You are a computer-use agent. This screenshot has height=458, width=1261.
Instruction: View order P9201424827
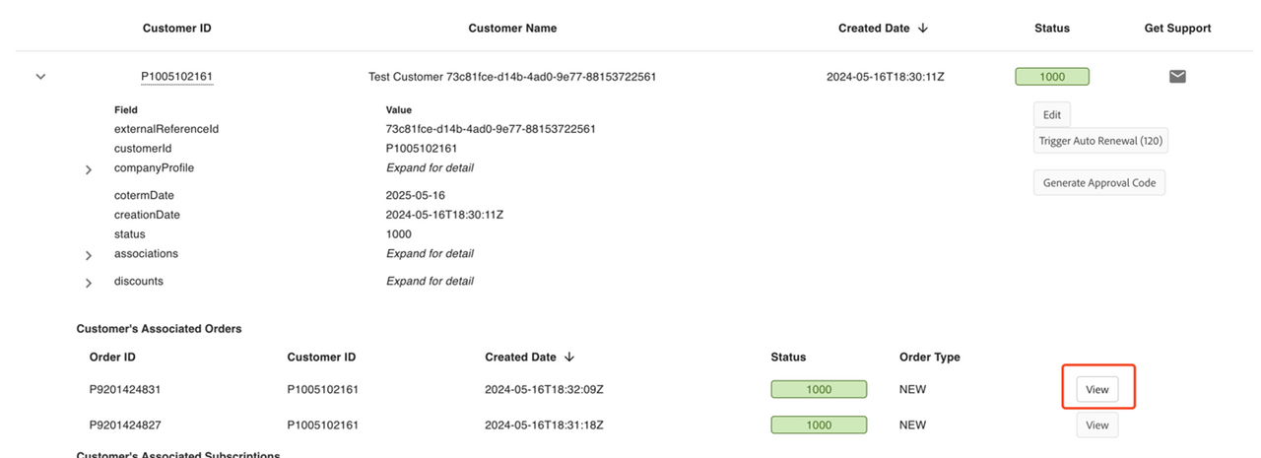click(1096, 425)
